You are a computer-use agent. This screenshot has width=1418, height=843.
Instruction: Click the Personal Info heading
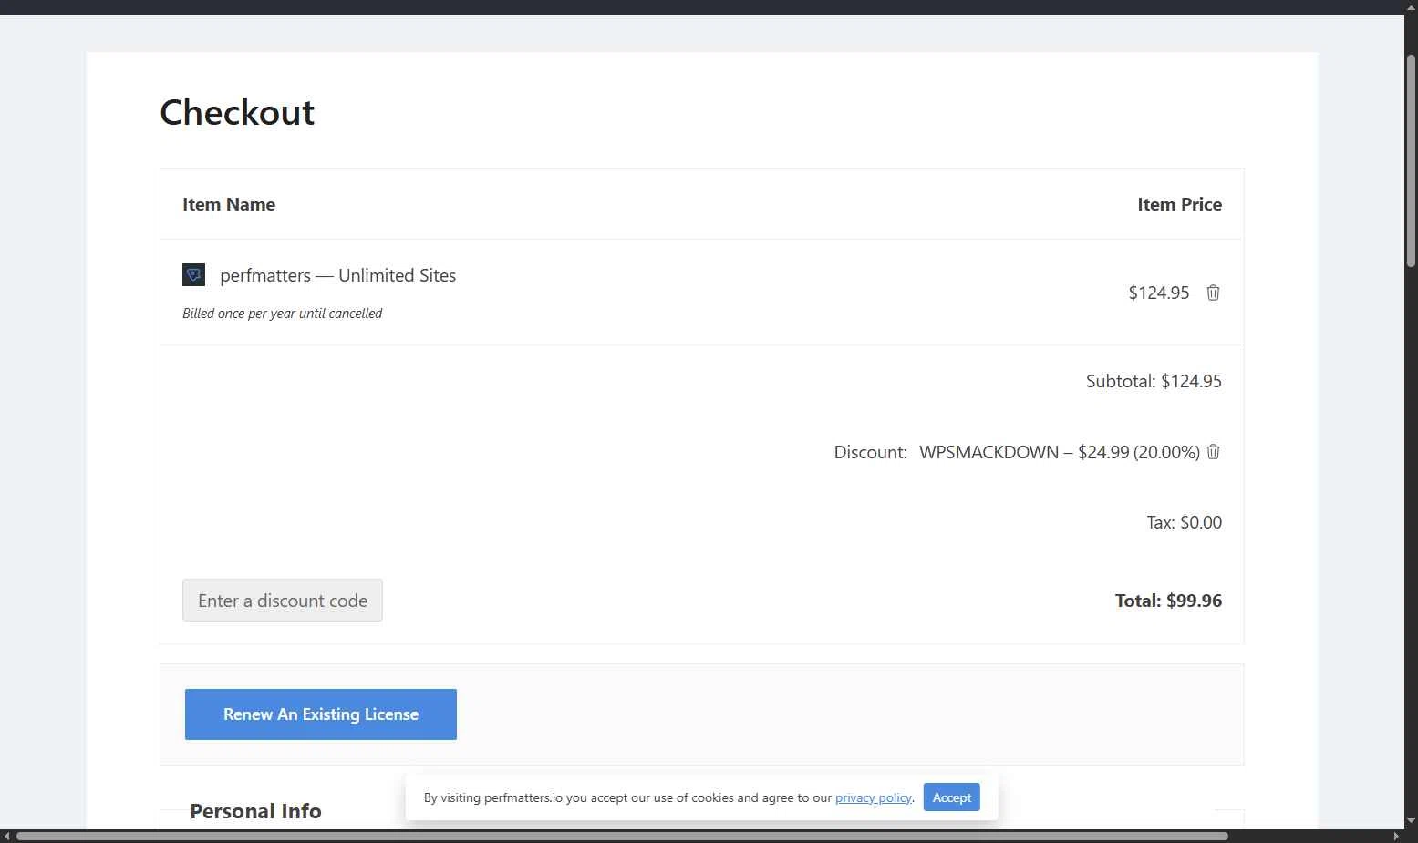coord(255,811)
